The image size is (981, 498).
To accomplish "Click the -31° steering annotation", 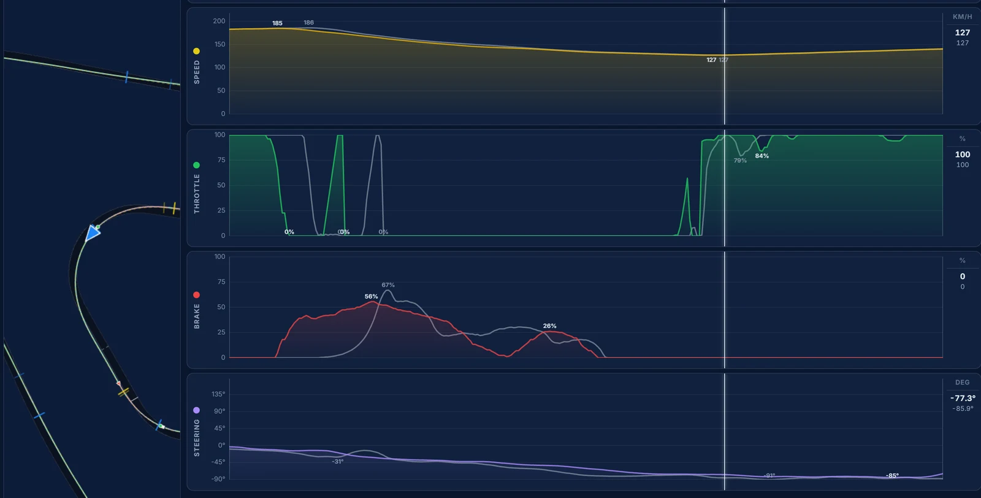I will coord(338,461).
